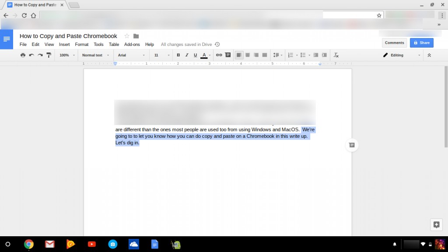Reload the current page
448x252 pixels.
pos(24,15)
